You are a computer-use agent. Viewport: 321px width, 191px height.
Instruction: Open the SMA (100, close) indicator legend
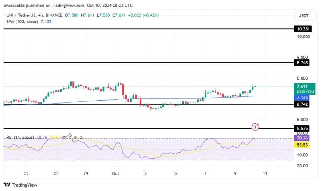22,22
